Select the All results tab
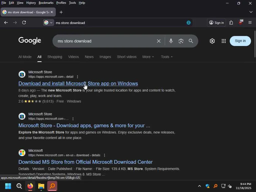 [39, 57]
